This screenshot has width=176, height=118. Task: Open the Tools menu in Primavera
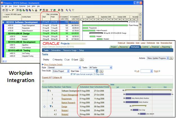(29, 6)
